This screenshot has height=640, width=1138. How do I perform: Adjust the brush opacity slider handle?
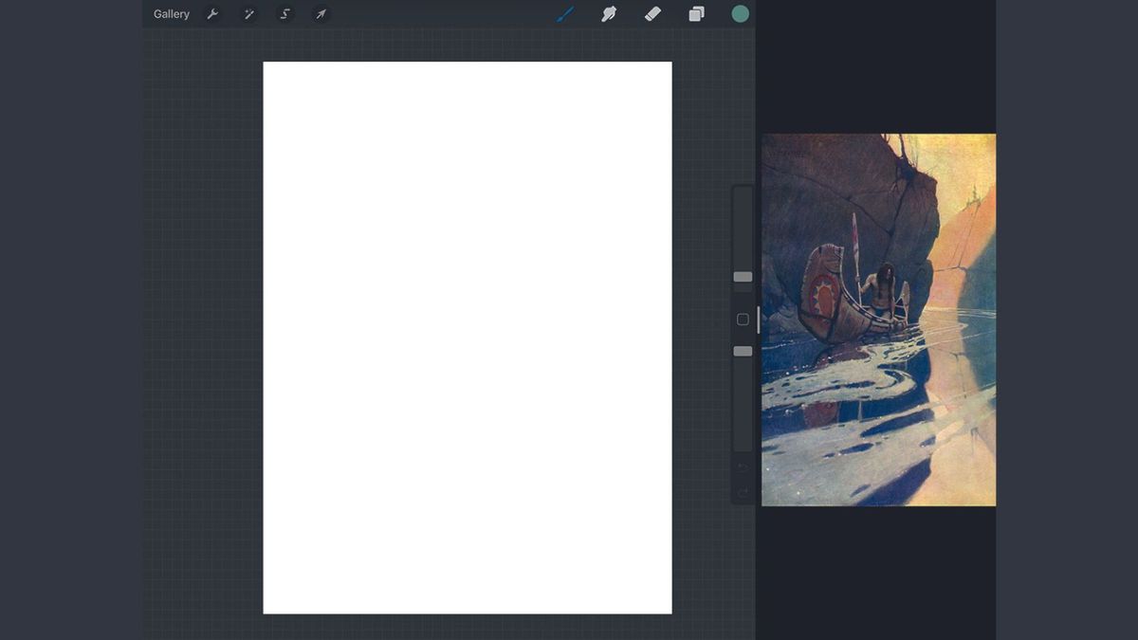pyautogui.click(x=743, y=351)
